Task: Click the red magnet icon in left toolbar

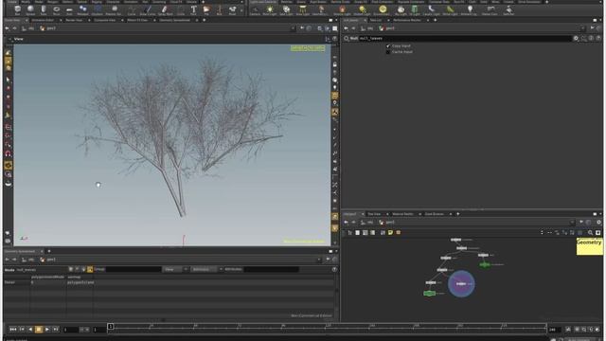Action: 8,153
